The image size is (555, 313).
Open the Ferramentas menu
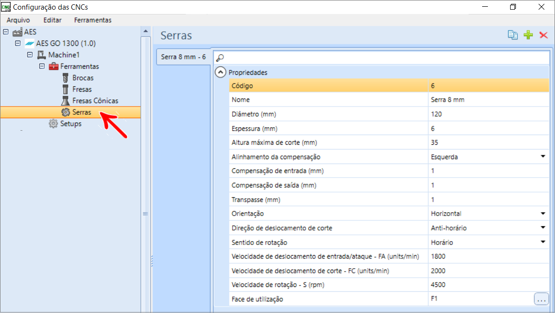click(x=93, y=20)
